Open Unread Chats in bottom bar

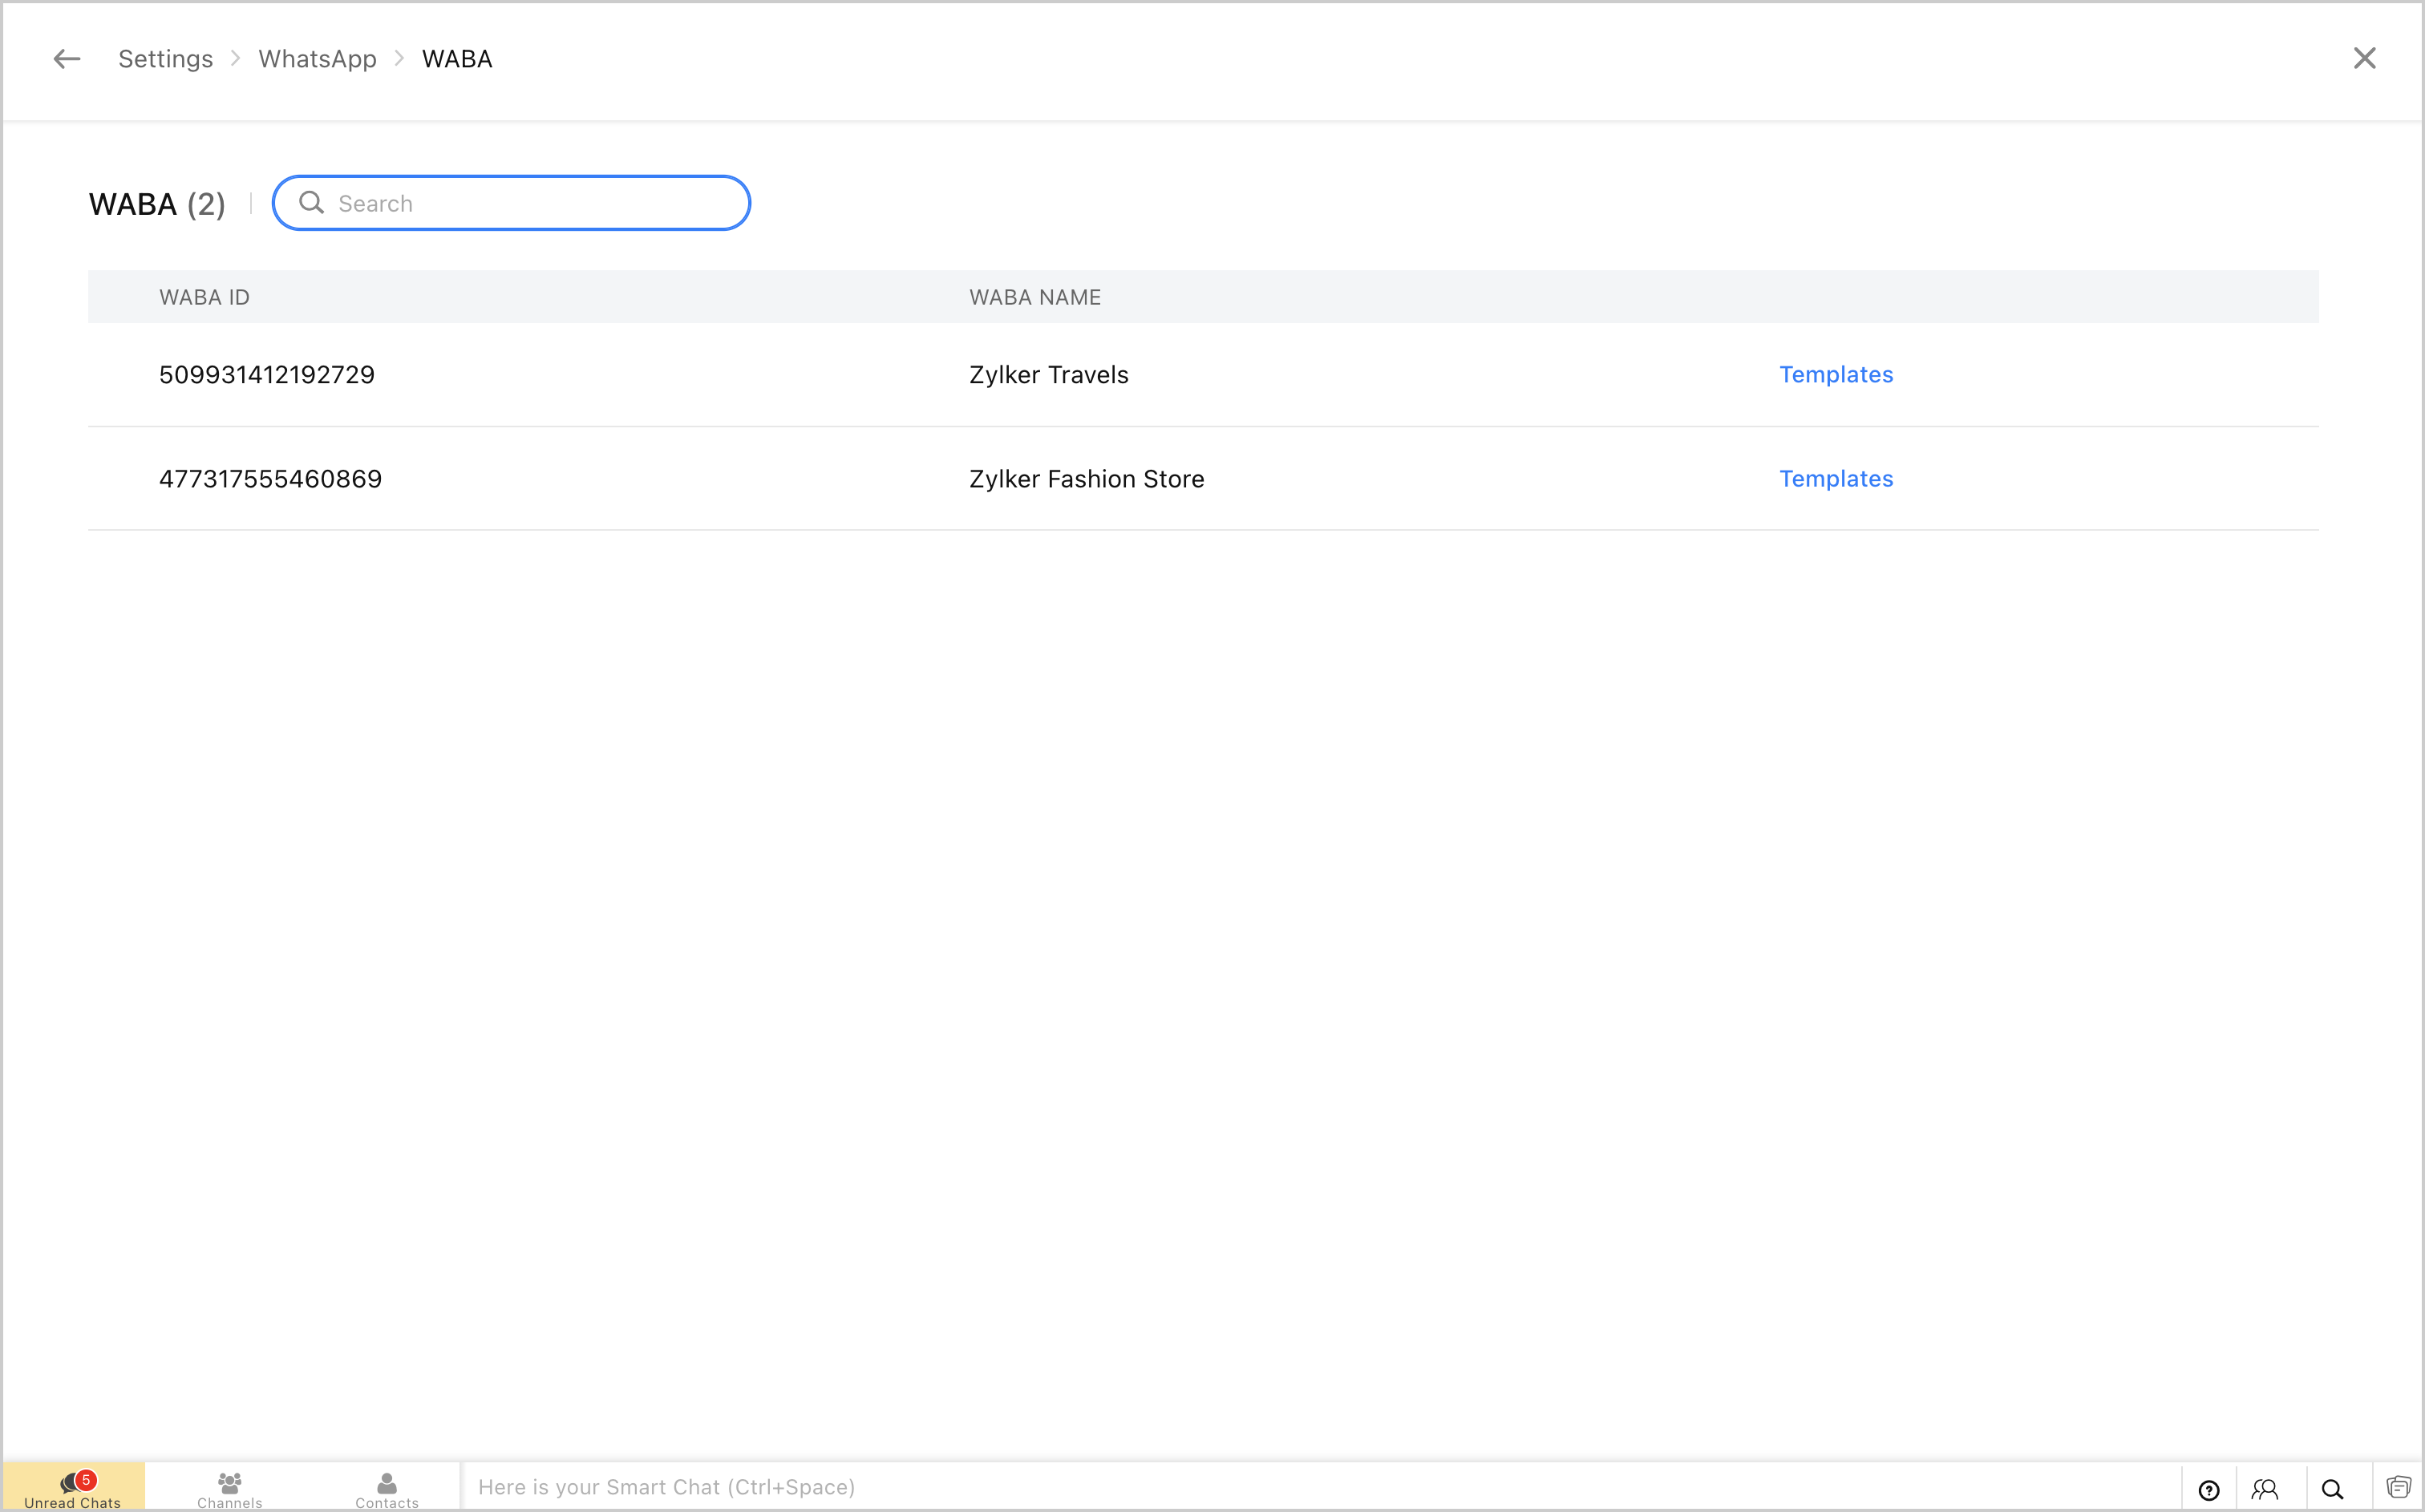(73, 1487)
